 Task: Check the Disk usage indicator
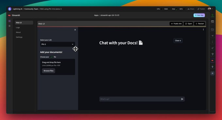[174, 9]
